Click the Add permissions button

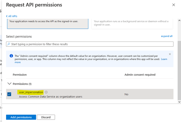(21, 117)
